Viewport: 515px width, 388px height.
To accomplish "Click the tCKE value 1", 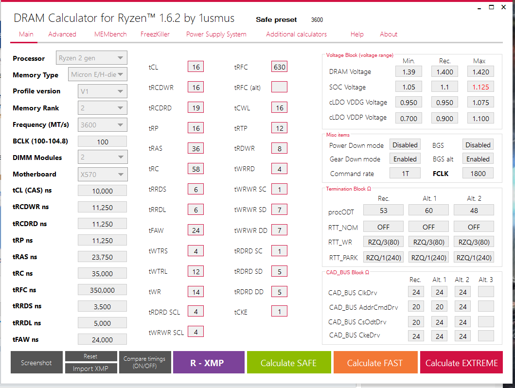I will (279, 311).
